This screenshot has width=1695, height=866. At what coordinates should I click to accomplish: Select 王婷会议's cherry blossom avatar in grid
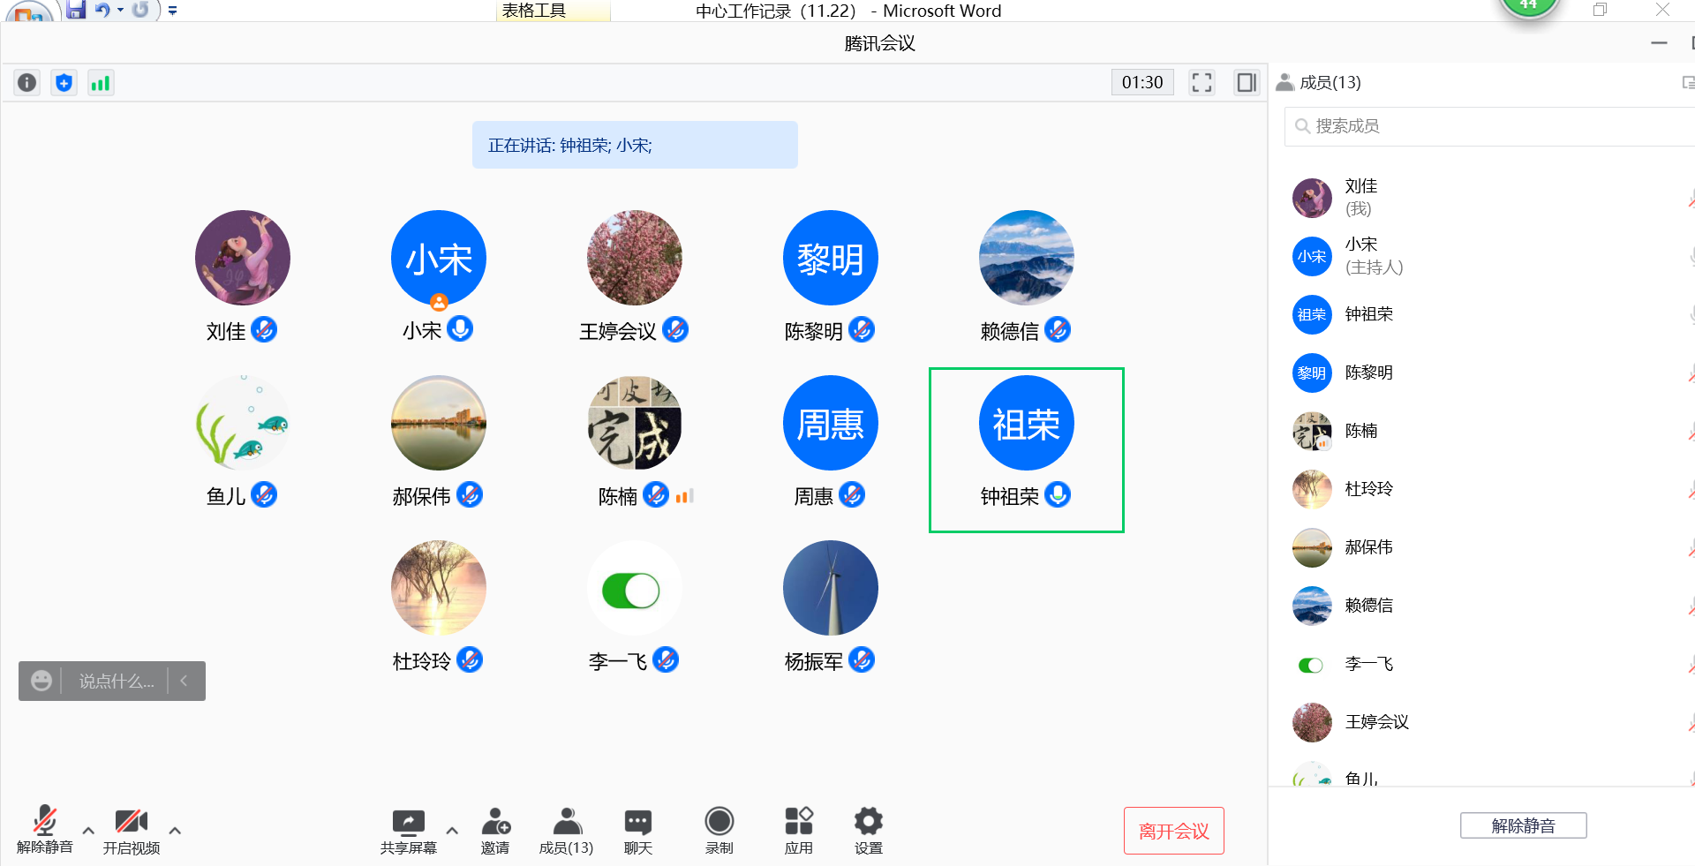click(635, 258)
